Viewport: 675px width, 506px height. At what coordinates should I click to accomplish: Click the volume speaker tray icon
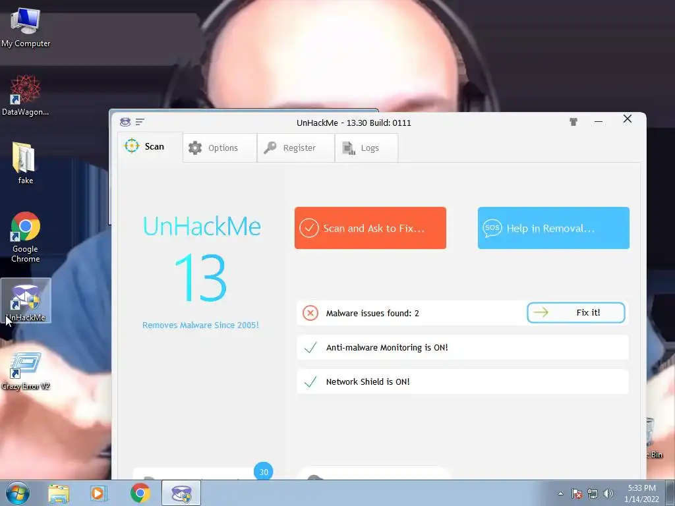point(608,493)
